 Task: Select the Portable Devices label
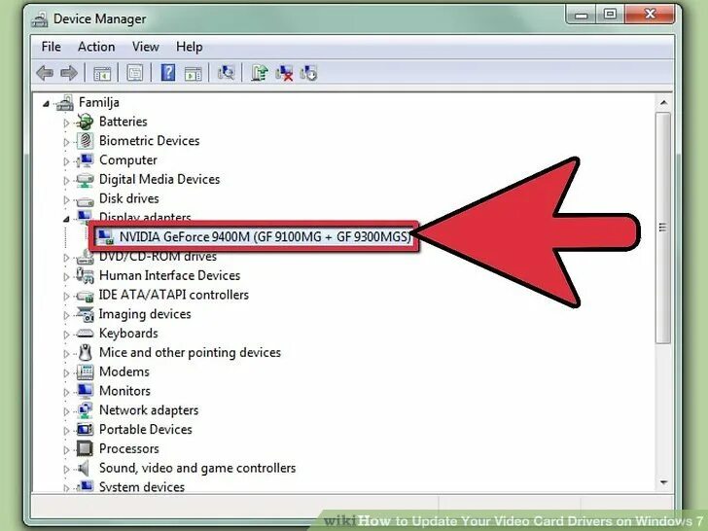point(146,430)
